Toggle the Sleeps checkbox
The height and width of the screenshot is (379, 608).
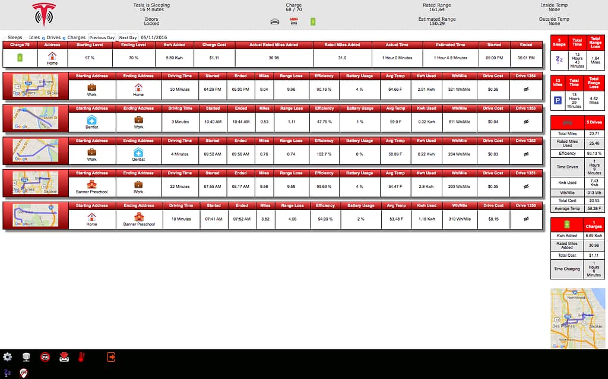[x=5, y=37]
